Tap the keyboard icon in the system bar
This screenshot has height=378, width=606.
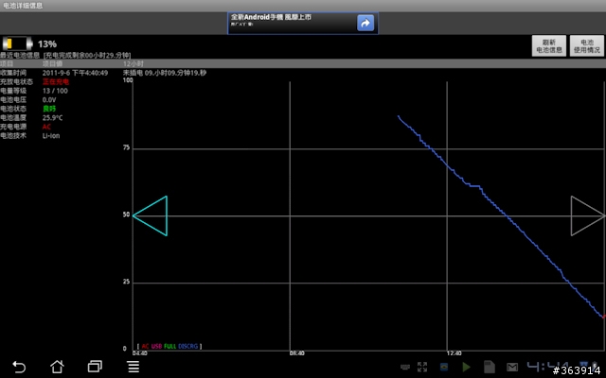click(405, 367)
